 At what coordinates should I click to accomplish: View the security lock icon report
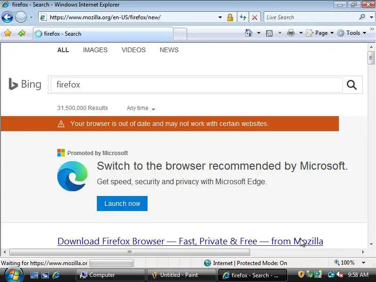coord(230,17)
